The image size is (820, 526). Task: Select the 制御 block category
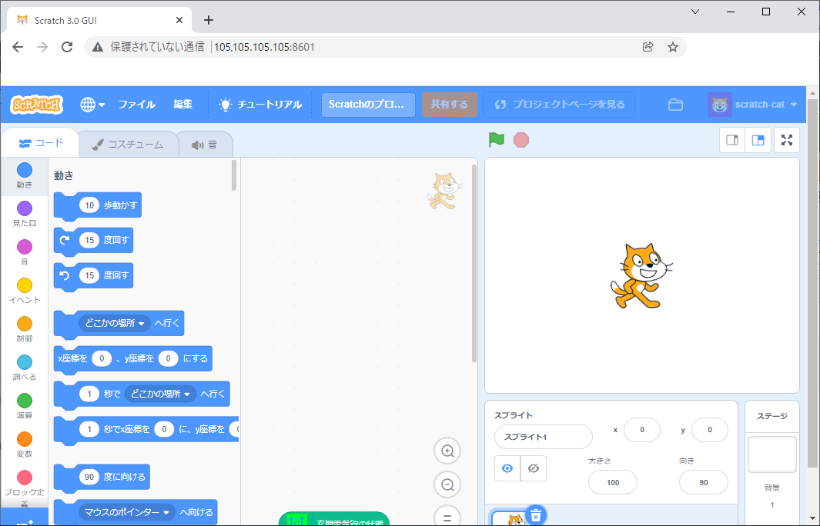click(x=24, y=330)
